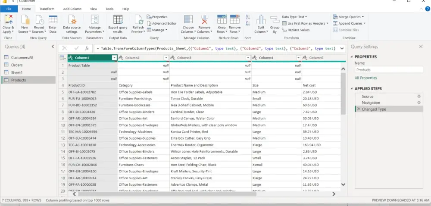Click the fx formula icon

[87, 48]
